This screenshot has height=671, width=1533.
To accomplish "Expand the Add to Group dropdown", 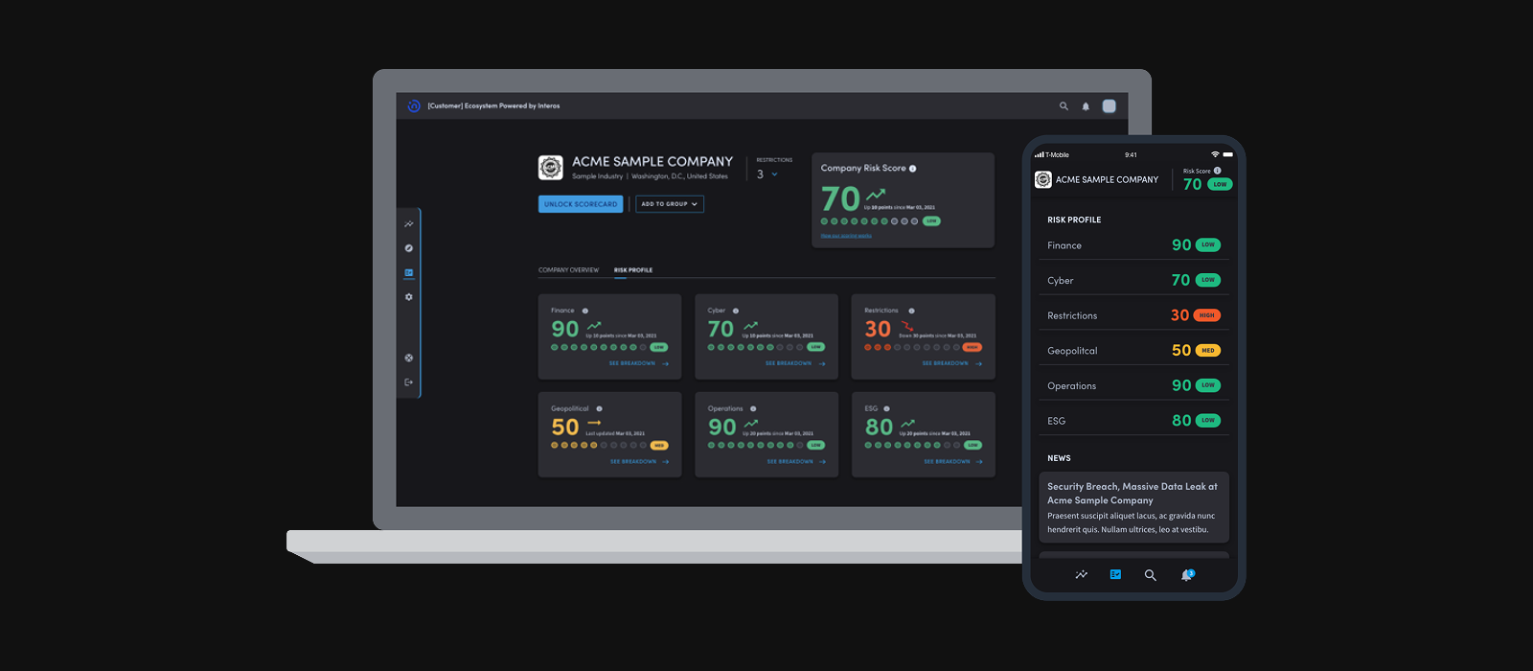I will pyautogui.click(x=669, y=204).
